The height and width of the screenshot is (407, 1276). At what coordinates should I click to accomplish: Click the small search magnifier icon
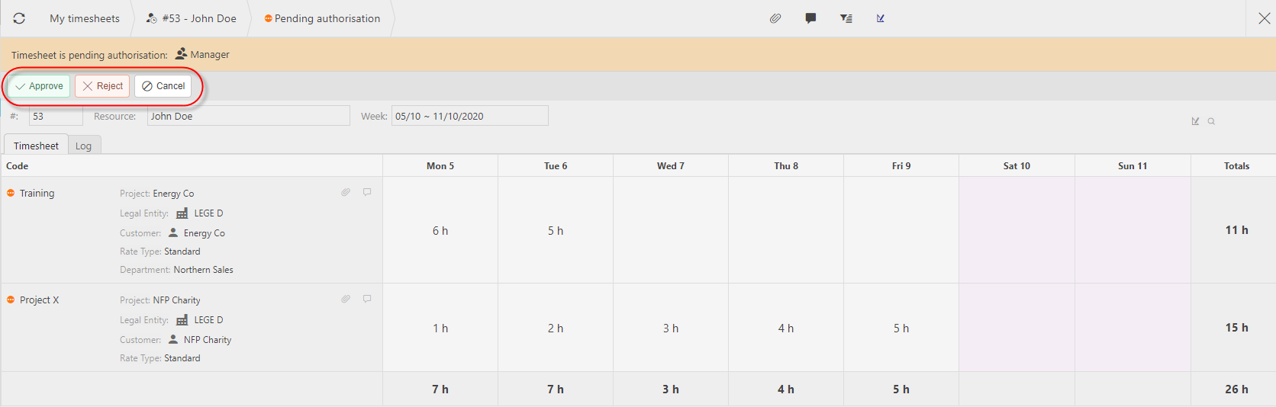[x=1211, y=121]
